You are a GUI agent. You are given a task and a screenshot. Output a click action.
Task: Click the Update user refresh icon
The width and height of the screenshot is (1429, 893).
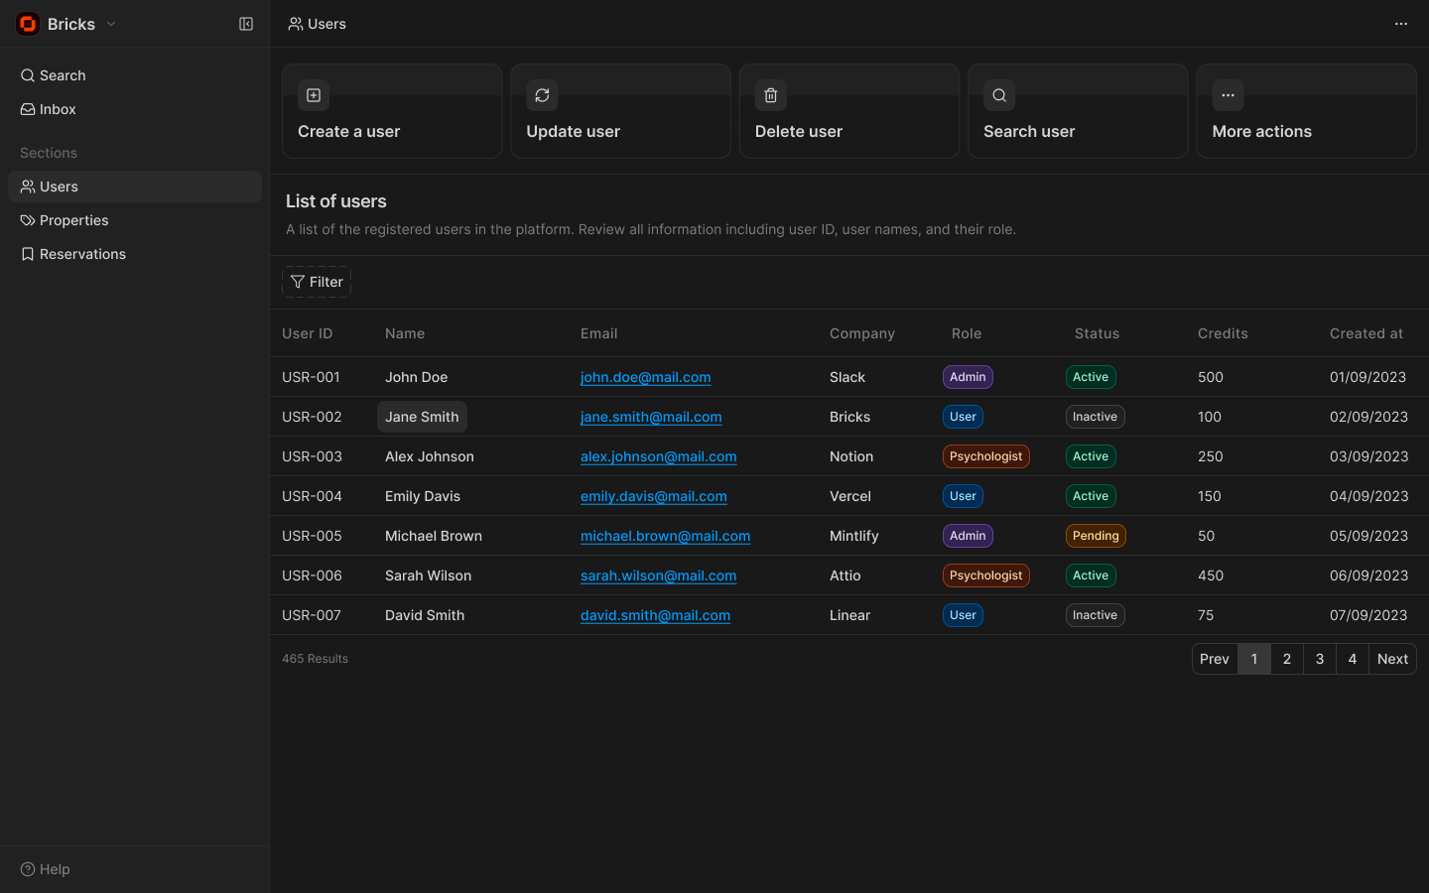pyautogui.click(x=542, y=95)
